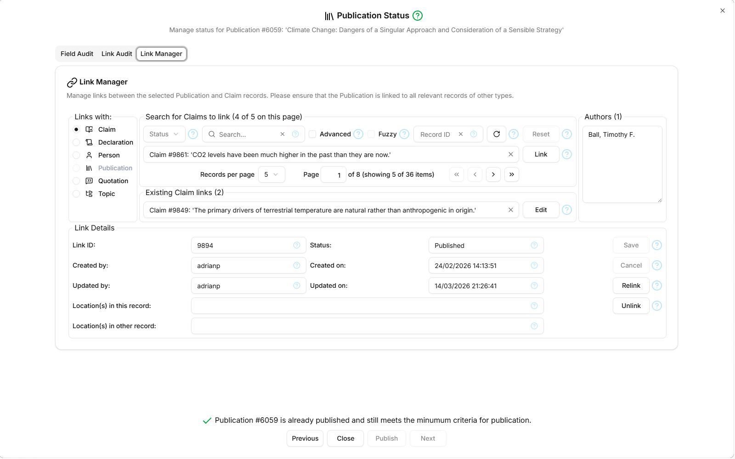
Task: Go to previous page of results
Action: [475, 174]
